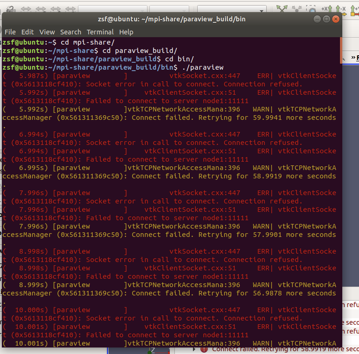Set view direction to +X
The height and width of the screenshot is (354, 359).
327,9
